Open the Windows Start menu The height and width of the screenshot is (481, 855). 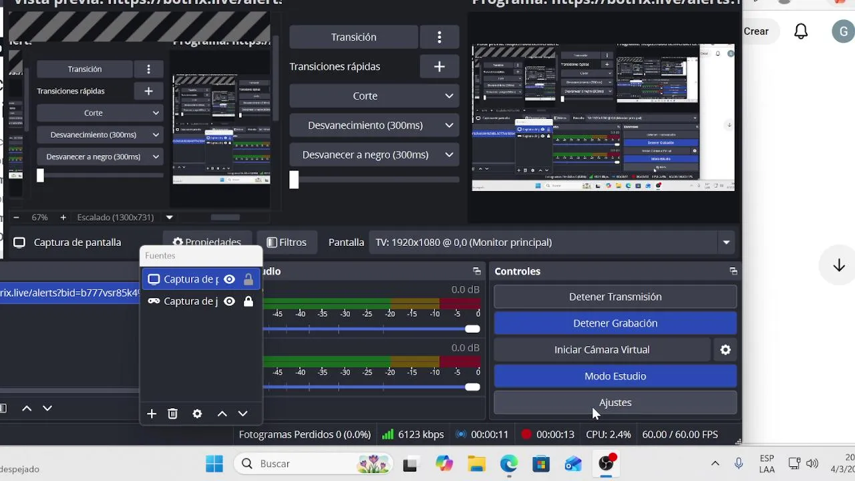214,464
